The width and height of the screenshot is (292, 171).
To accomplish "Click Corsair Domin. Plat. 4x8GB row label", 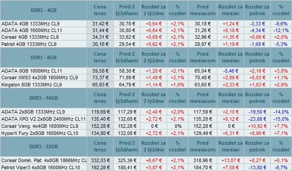I will 44,161.
